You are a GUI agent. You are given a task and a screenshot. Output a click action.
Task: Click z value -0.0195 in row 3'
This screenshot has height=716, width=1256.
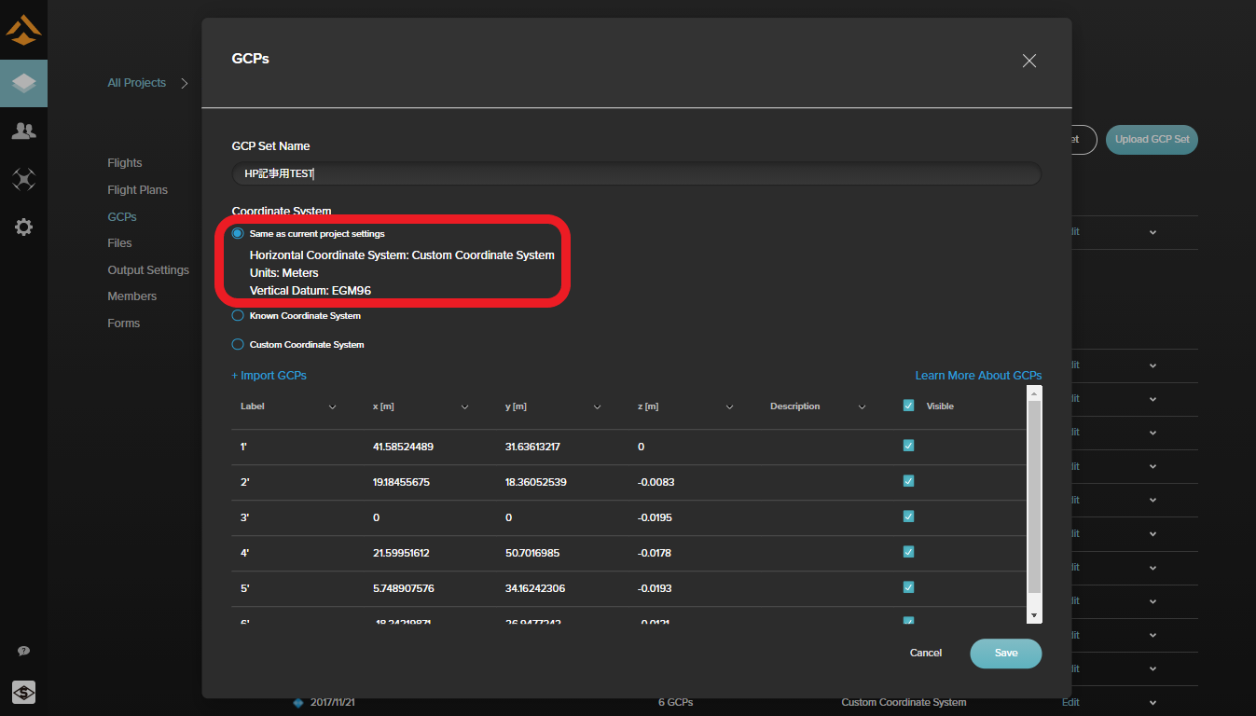(655, 518)
